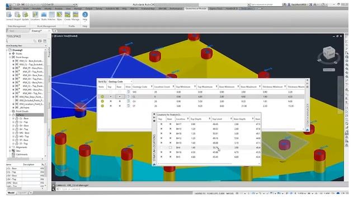Click the Application menu button

pos(8,6)
